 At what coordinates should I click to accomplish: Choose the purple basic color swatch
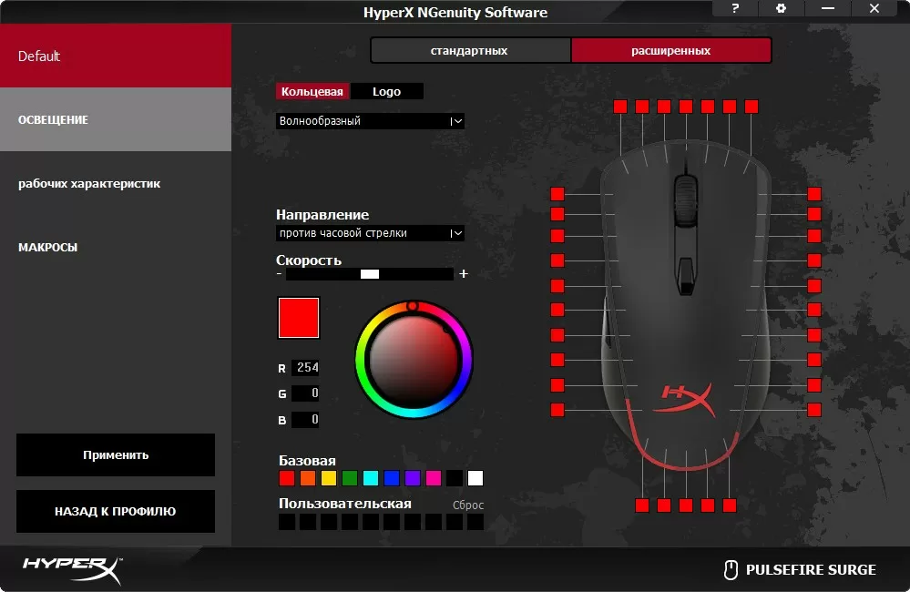click(x=413, y=477)
